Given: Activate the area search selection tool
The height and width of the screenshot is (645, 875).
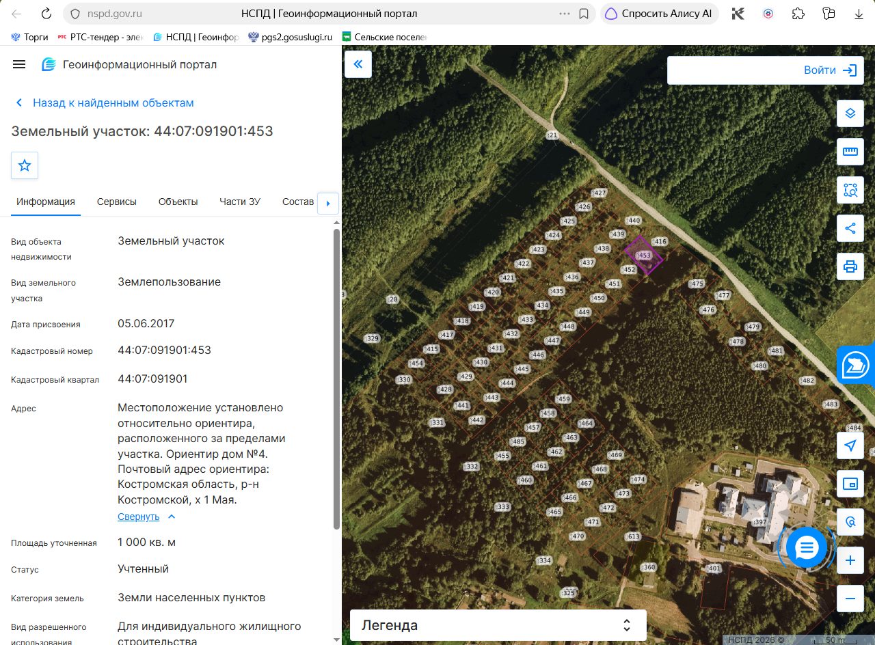Looking at the screenshot, I should pyautogui.click(x=850, y=190).
